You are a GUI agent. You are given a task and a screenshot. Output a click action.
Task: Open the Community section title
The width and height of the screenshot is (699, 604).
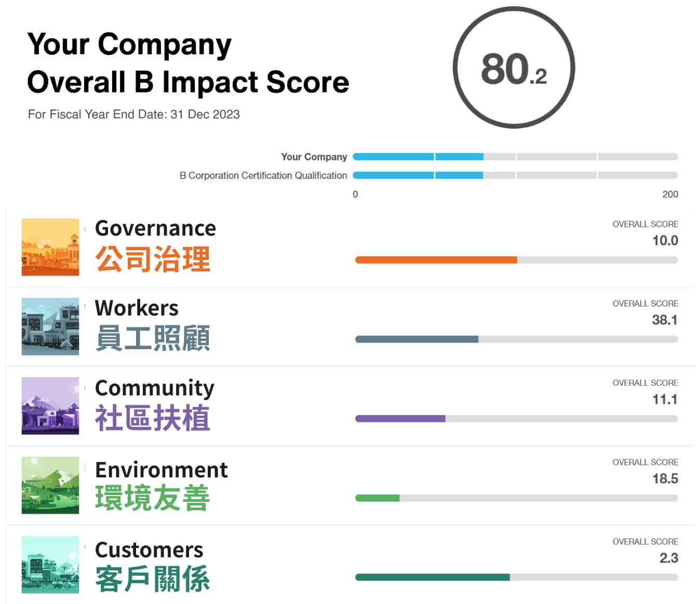tap(154, 388)
